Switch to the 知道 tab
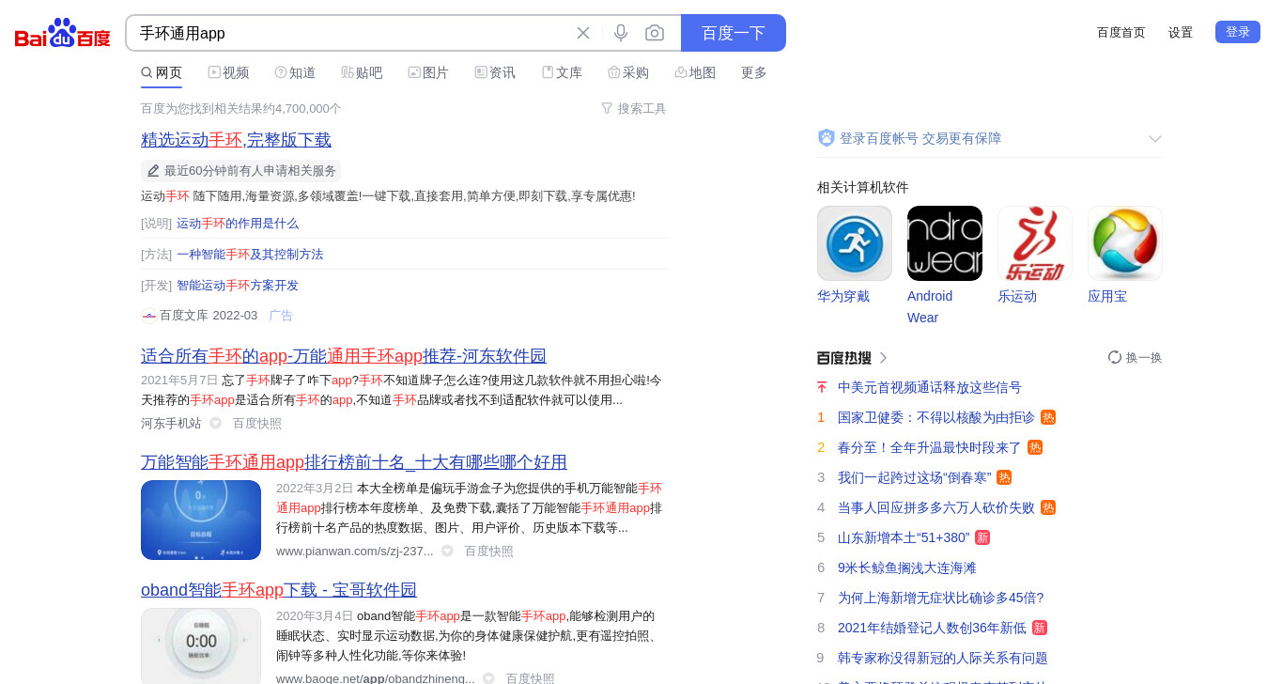The height and width of the screenshot is (684, 1283). (x=295, y=72)
